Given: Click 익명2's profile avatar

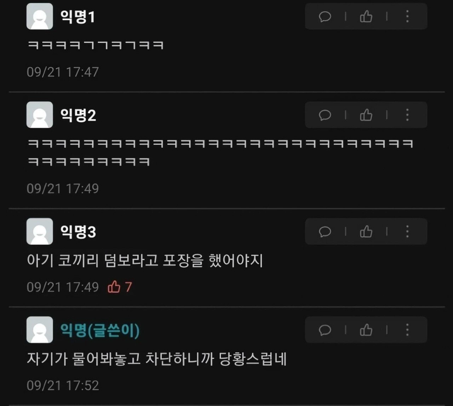Looking at the screenshot, I should [40, 115].
